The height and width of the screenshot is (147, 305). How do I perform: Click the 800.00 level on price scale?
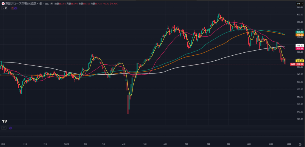pos(300,15)
